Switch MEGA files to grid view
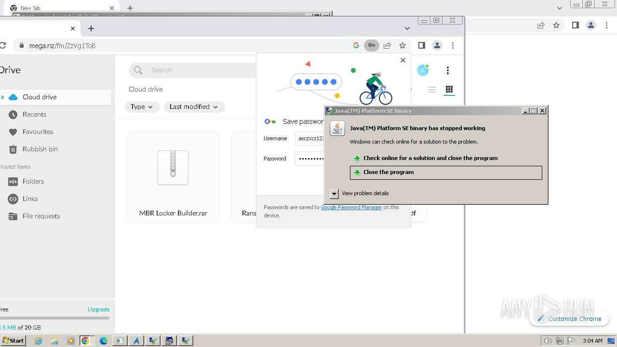This screenshot has width=617, height=347. [x=449, y=90]
